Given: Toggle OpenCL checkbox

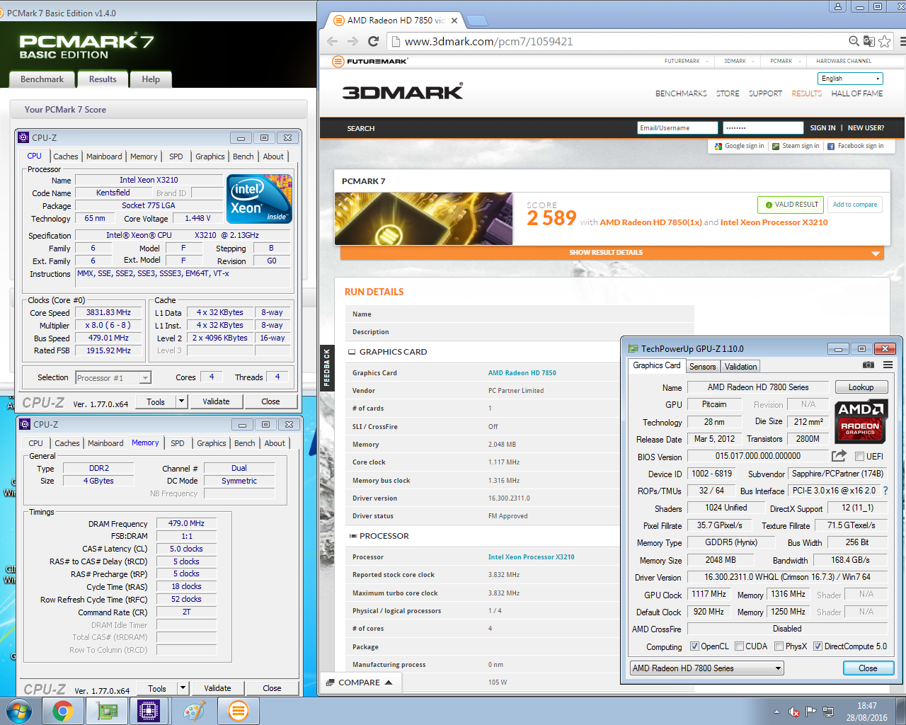Looking at the screenshot, I should click(x=694, y=646).
